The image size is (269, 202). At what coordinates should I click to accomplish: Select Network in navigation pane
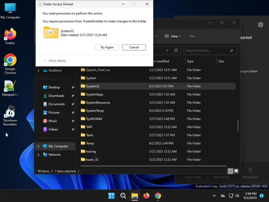click(54, 155)
